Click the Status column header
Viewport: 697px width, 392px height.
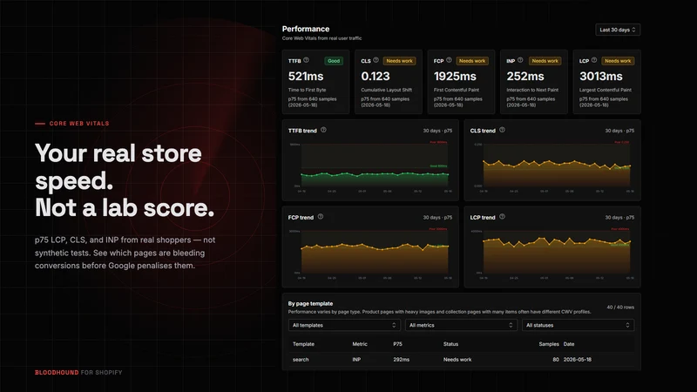(x=450, y=344)
